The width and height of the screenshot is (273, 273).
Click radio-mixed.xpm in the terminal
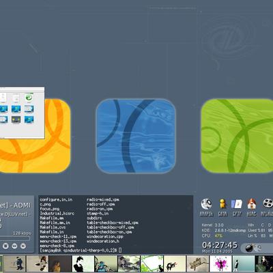[x=103, y=199]
